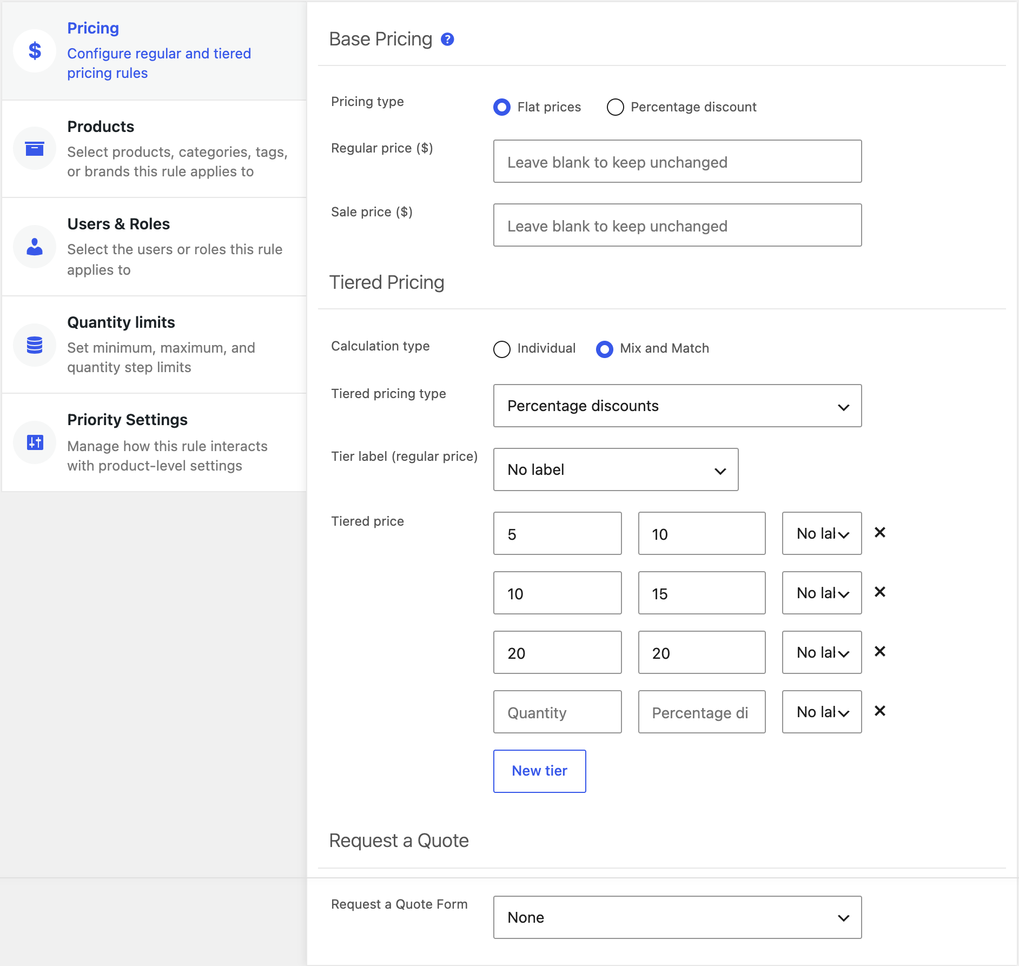Switch to the Priority Settings tab
The width and height of the screenshot is (1019, 966).
[154, 442]
